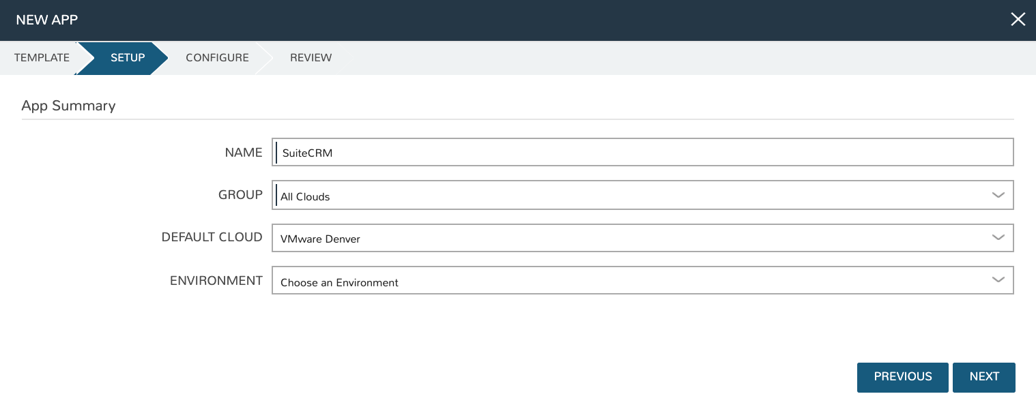1036x409 pixels.
Task: Click the chevron arrow in the Group field
Action: 998,196
